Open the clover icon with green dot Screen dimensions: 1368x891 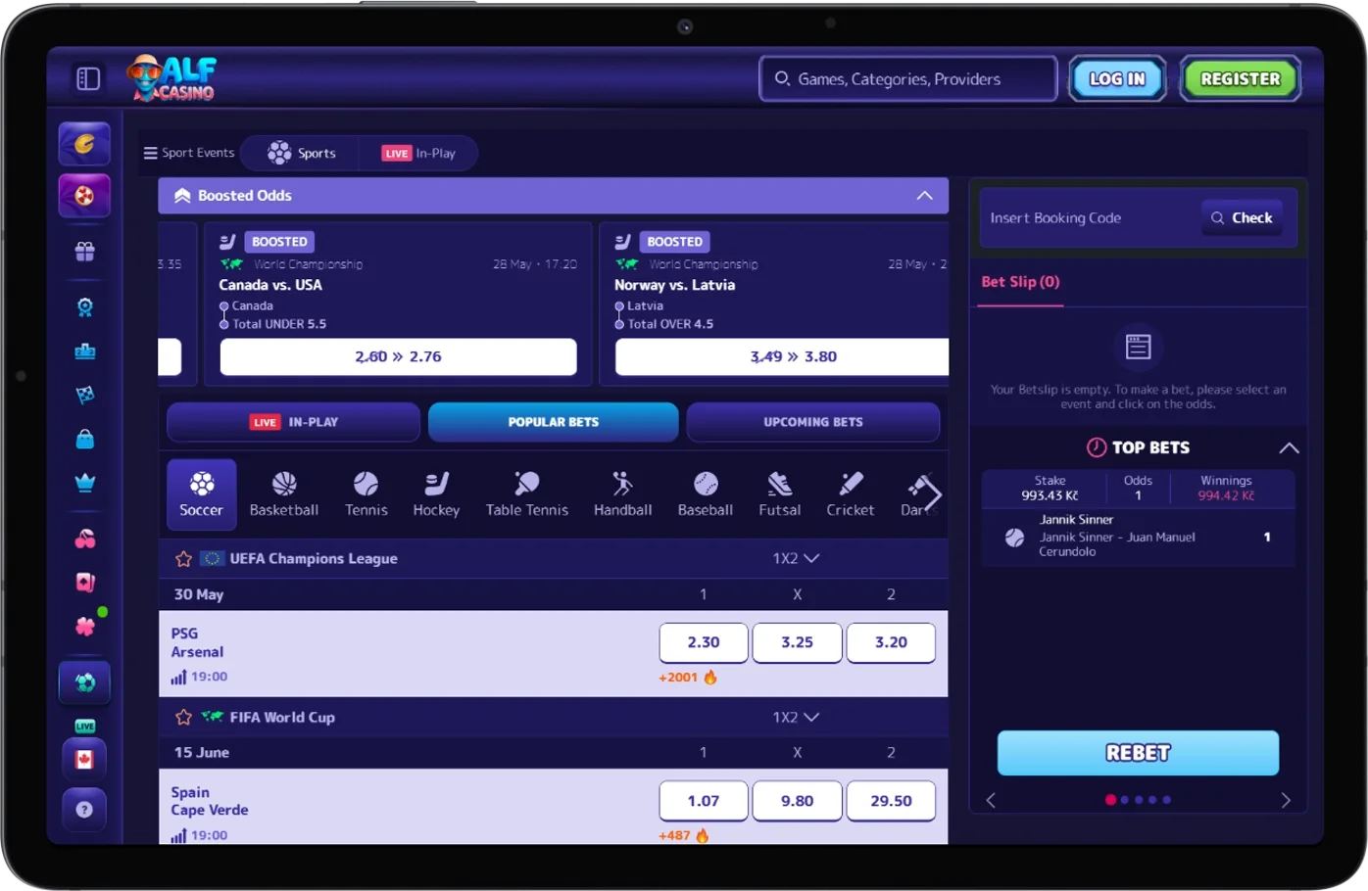[x=86, y=625]
